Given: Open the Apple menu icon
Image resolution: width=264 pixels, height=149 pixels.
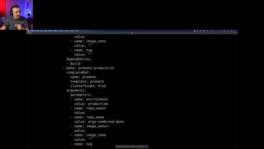Looking at the screenshot, I should pyautogui.click(x=28, y=31).
